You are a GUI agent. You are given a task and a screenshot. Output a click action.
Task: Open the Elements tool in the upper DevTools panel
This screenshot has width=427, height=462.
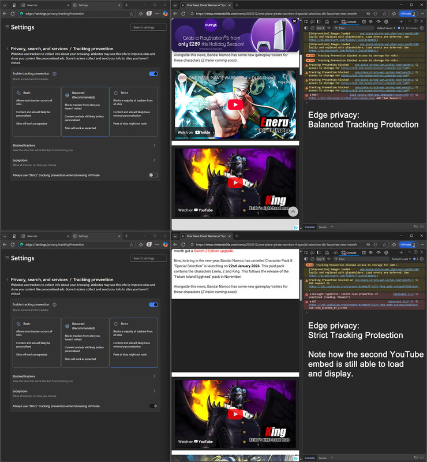[x=335, y=21]
